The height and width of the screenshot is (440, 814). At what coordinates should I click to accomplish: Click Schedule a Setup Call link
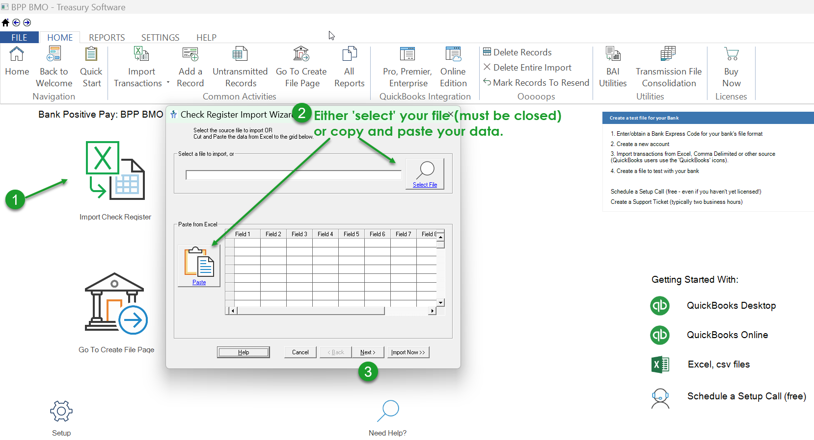[x=746, y=396]
